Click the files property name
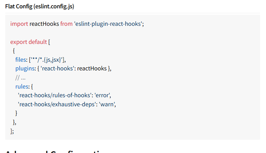This screenshot has width=266, height=153. 21,60
